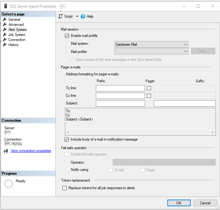220x210 pixels.
Task: Click the To line prefix field
Action: pyautogui.click(x=120, y=88)
